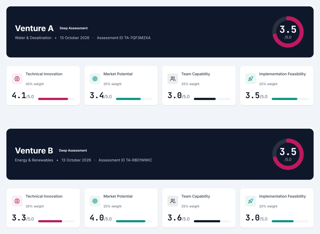Click Venture A's Implementation Feasibility rocket icon
The image size is (320, 234).
pos(251,79)
